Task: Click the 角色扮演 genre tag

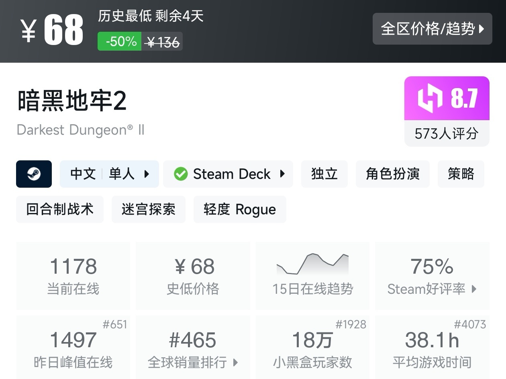Action: 392,174
